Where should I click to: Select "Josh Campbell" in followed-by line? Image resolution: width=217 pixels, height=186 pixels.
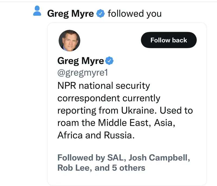(x=157, y=158)
